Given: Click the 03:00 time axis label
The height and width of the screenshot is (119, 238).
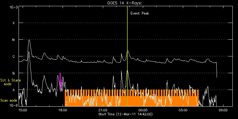Looking at the screenshot, I should coord(183,110).
